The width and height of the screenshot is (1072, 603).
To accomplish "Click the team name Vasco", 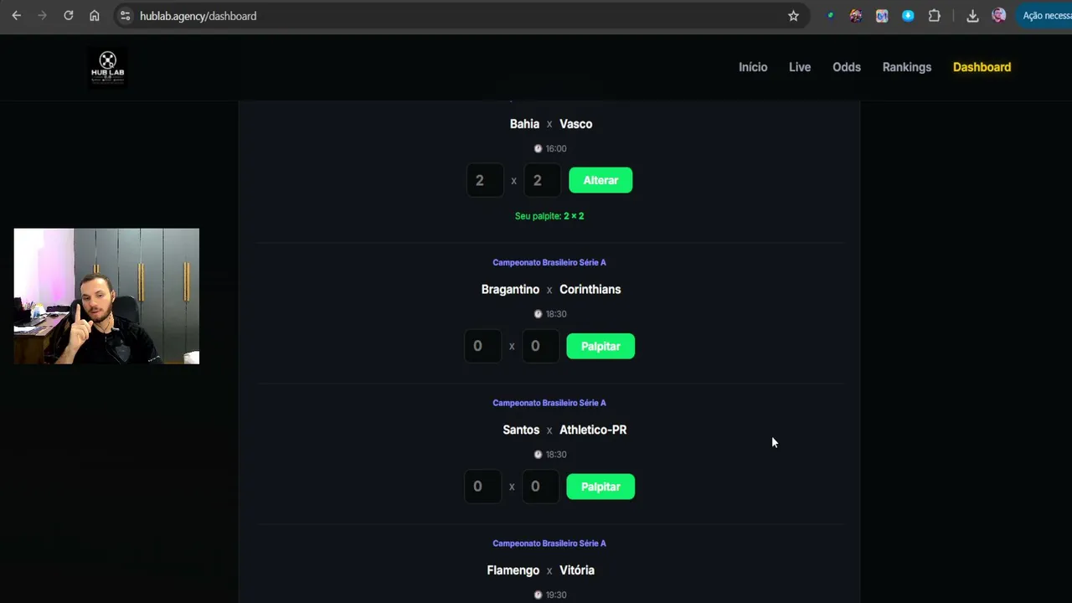I will [x=576, y=124].
